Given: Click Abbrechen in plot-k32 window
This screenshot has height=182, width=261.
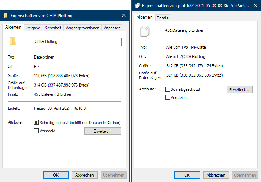Looking at the screenshot, I should click(216, 175).
